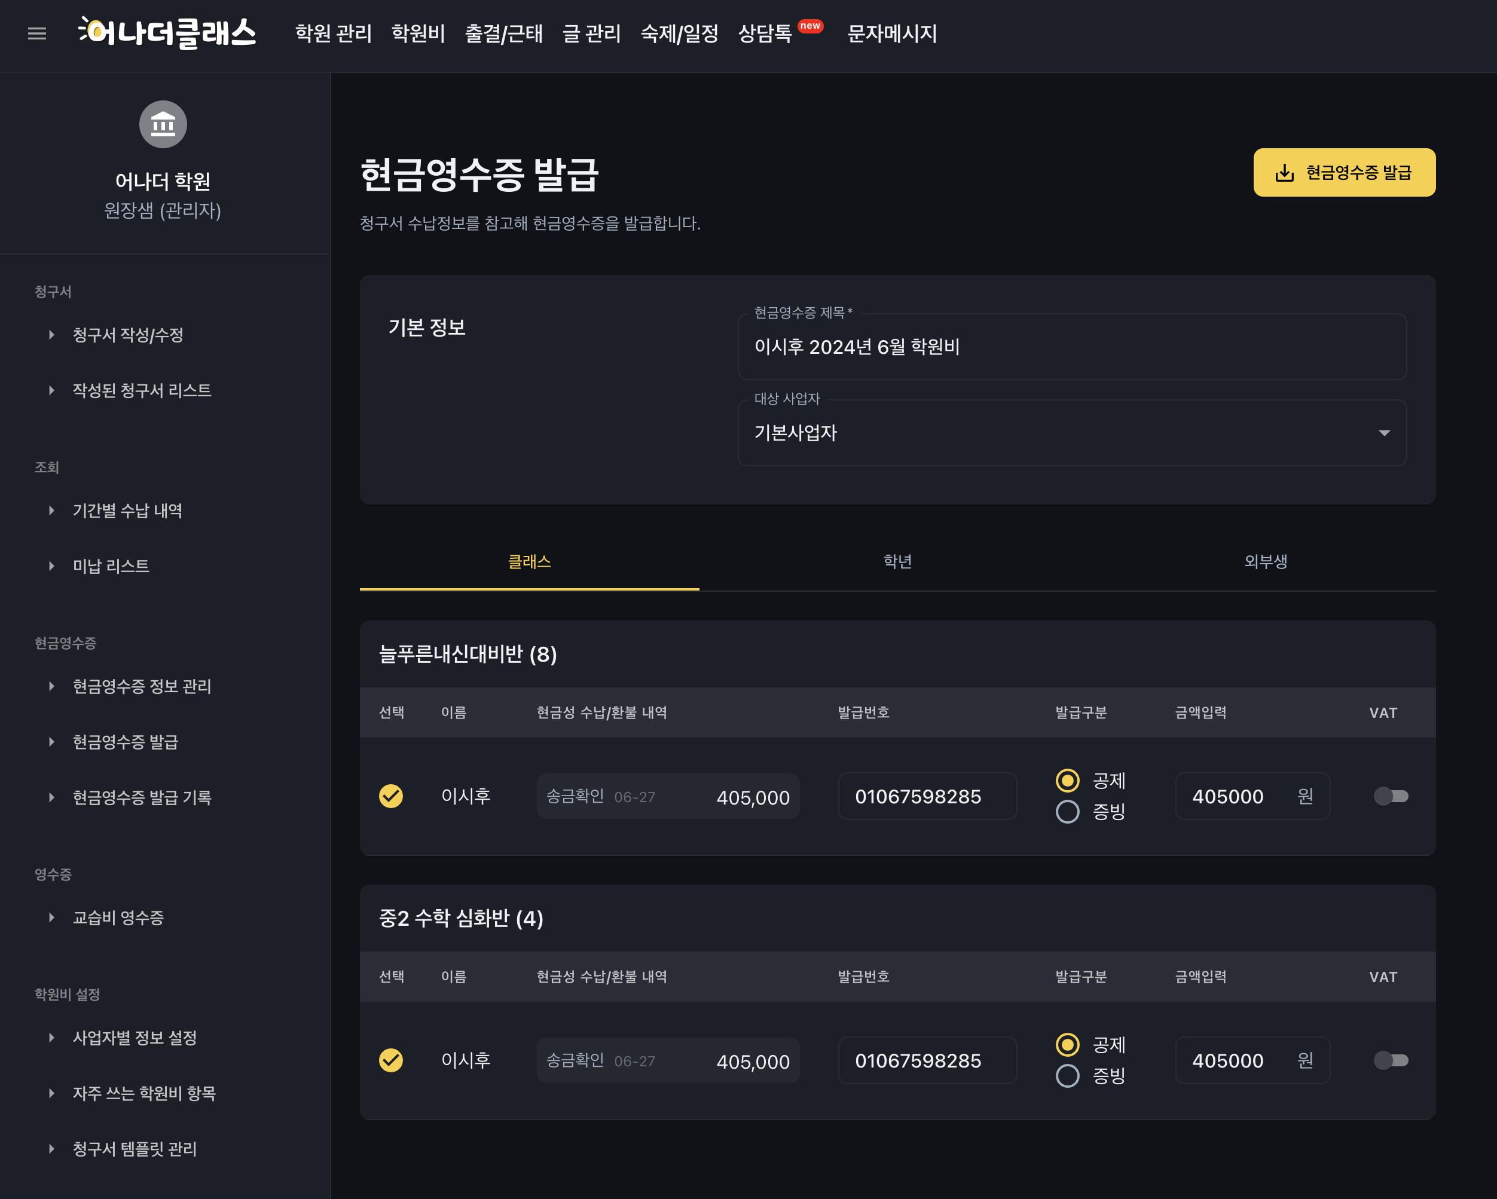
Task: Open 숙제/일정 in top menu
Action: coord(679,33)
